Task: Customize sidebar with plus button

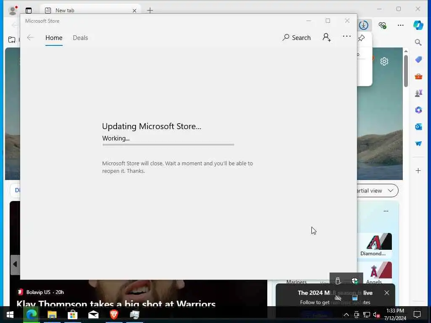Action: click(418, 171)
